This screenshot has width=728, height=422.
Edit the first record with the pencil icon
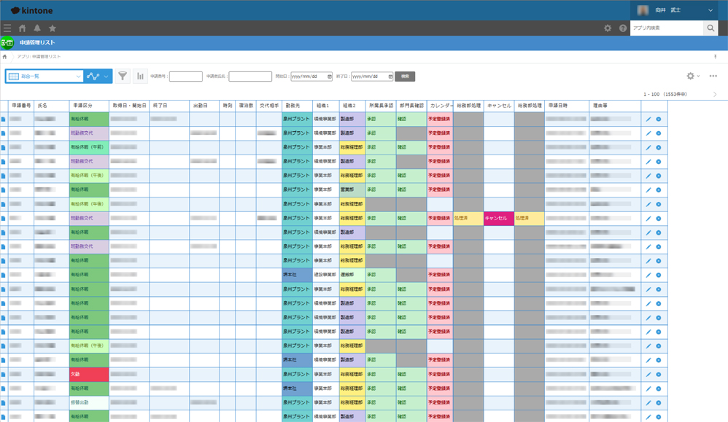[648, 120]
